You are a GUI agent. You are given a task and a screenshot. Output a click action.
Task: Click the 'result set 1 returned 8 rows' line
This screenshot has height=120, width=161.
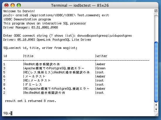pos(30,101)
